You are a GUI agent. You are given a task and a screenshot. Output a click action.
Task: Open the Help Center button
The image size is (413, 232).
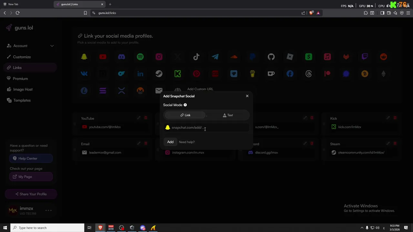tap(31, 159)
